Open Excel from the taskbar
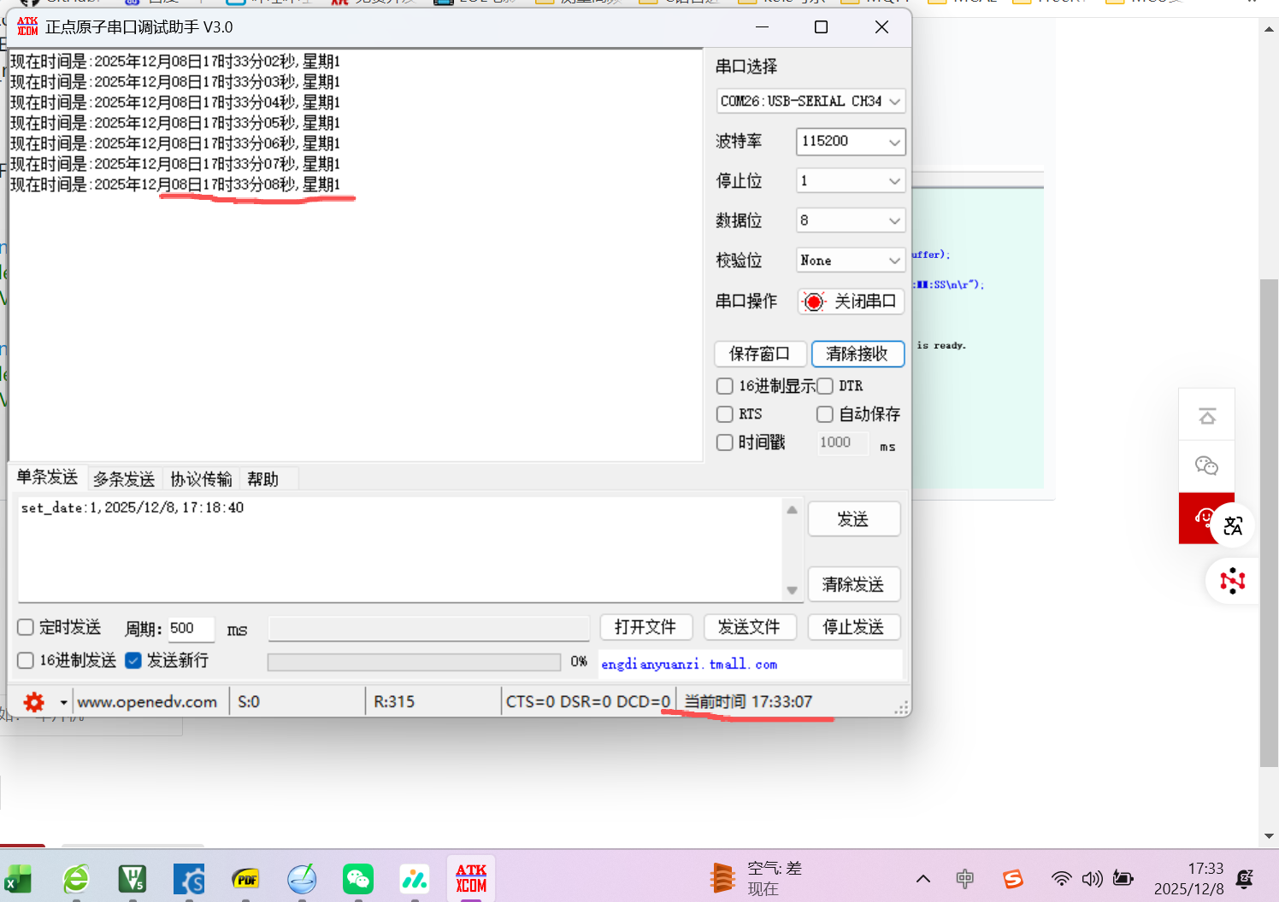The height and width of the screenshot is (902, 1279). 17,879
